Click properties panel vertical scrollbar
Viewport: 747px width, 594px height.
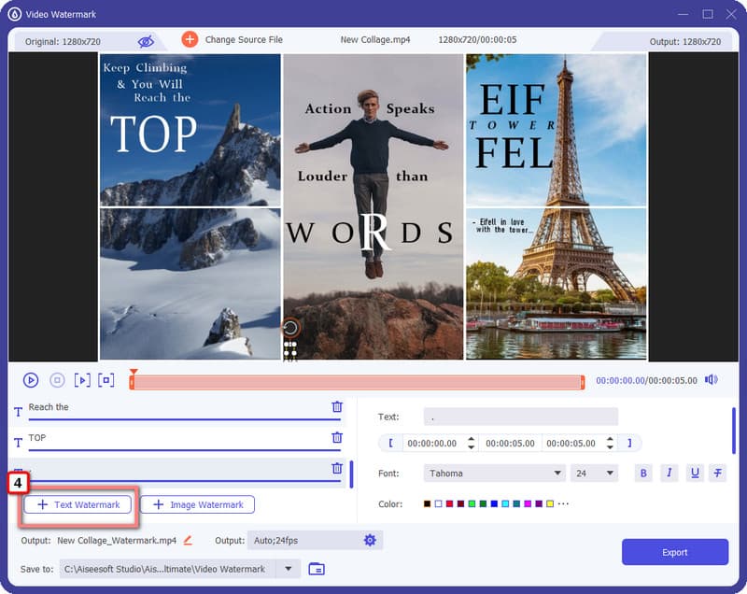tap(734, 431)
